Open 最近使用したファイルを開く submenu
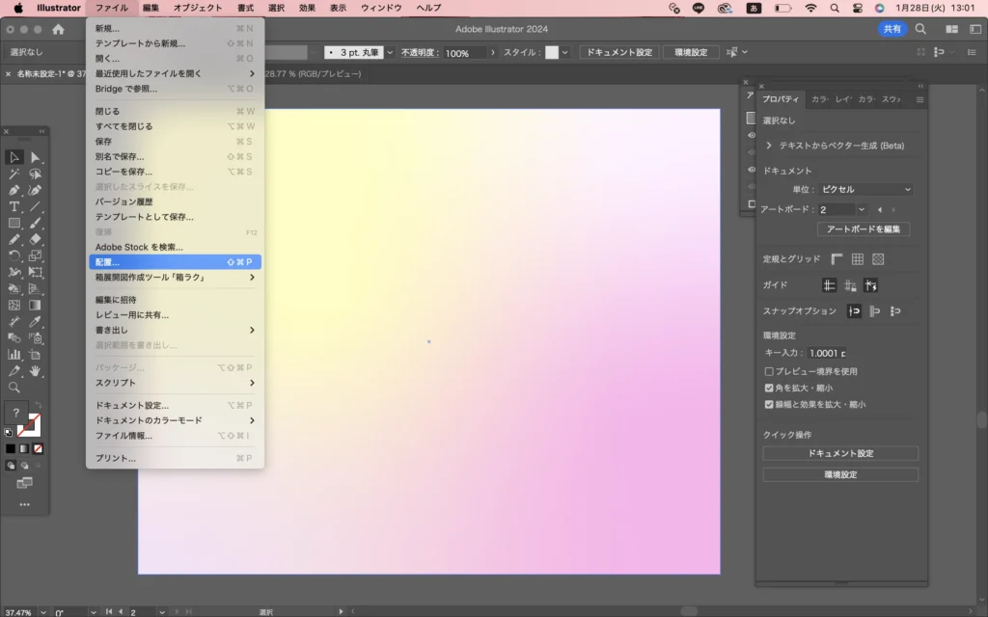 pyautogui.click(x=174, y=73)
